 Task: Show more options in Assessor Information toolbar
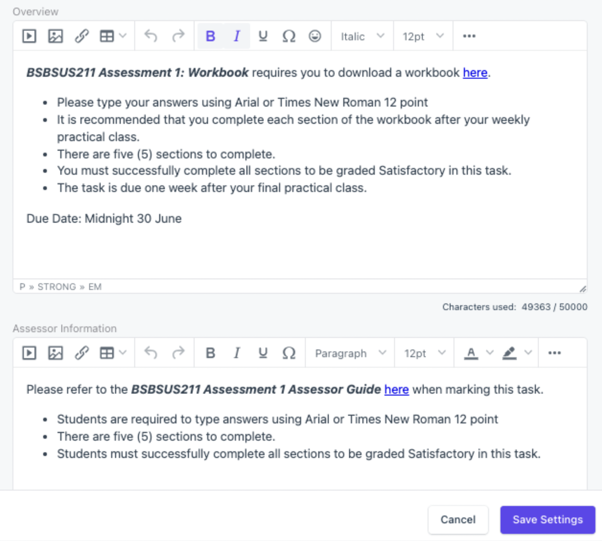554,353
